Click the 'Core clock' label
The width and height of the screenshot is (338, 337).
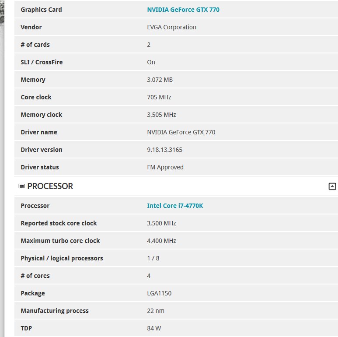pos(36,97)
